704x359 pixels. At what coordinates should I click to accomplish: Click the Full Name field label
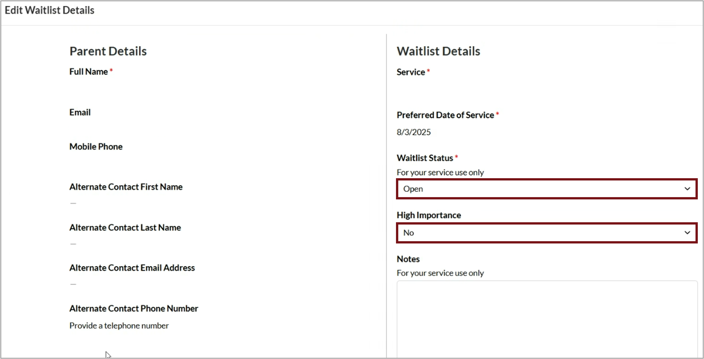[89, 72]
